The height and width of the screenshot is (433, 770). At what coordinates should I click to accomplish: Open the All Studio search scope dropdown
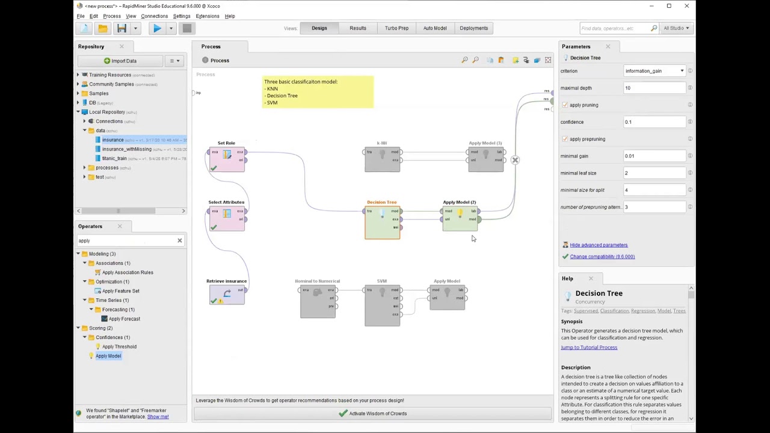tap(676, 28)
